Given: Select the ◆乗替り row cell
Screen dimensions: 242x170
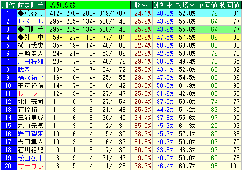Looking at the screenshot, I should click(31, 13).
